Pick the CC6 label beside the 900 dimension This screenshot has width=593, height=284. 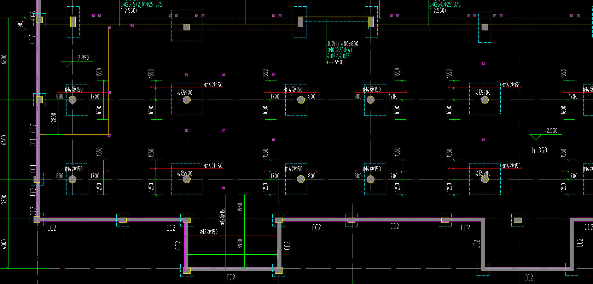point(34,16)
